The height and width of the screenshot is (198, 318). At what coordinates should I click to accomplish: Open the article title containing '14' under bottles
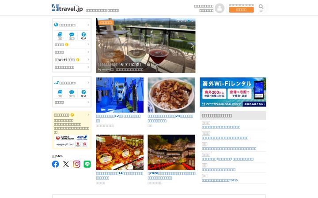point(119,176)
